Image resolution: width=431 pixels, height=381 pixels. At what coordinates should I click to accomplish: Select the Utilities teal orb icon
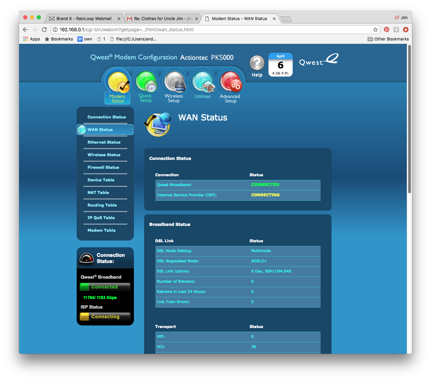203,82
